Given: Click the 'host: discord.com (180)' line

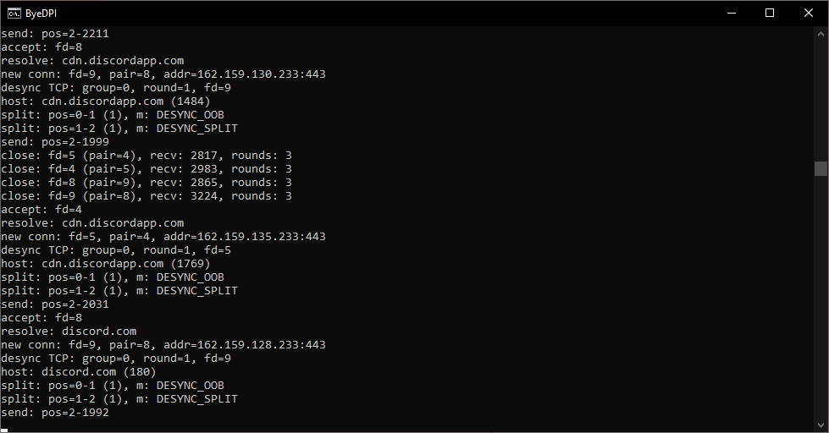Looking at the screenshot, I should (79, 372).
